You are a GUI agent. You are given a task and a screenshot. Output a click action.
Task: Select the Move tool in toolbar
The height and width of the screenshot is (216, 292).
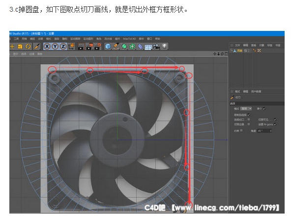12,46
